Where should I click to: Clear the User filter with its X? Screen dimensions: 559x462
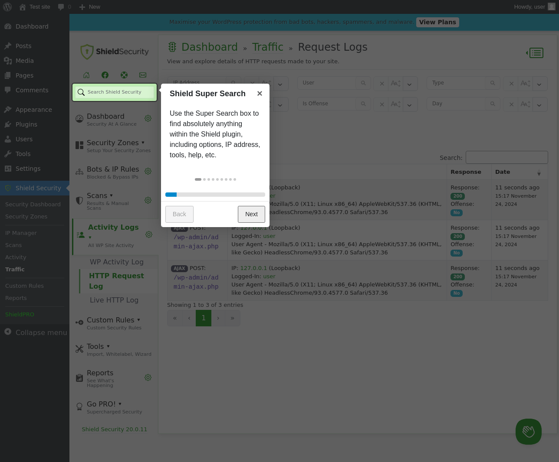click(x=382, y=83)
